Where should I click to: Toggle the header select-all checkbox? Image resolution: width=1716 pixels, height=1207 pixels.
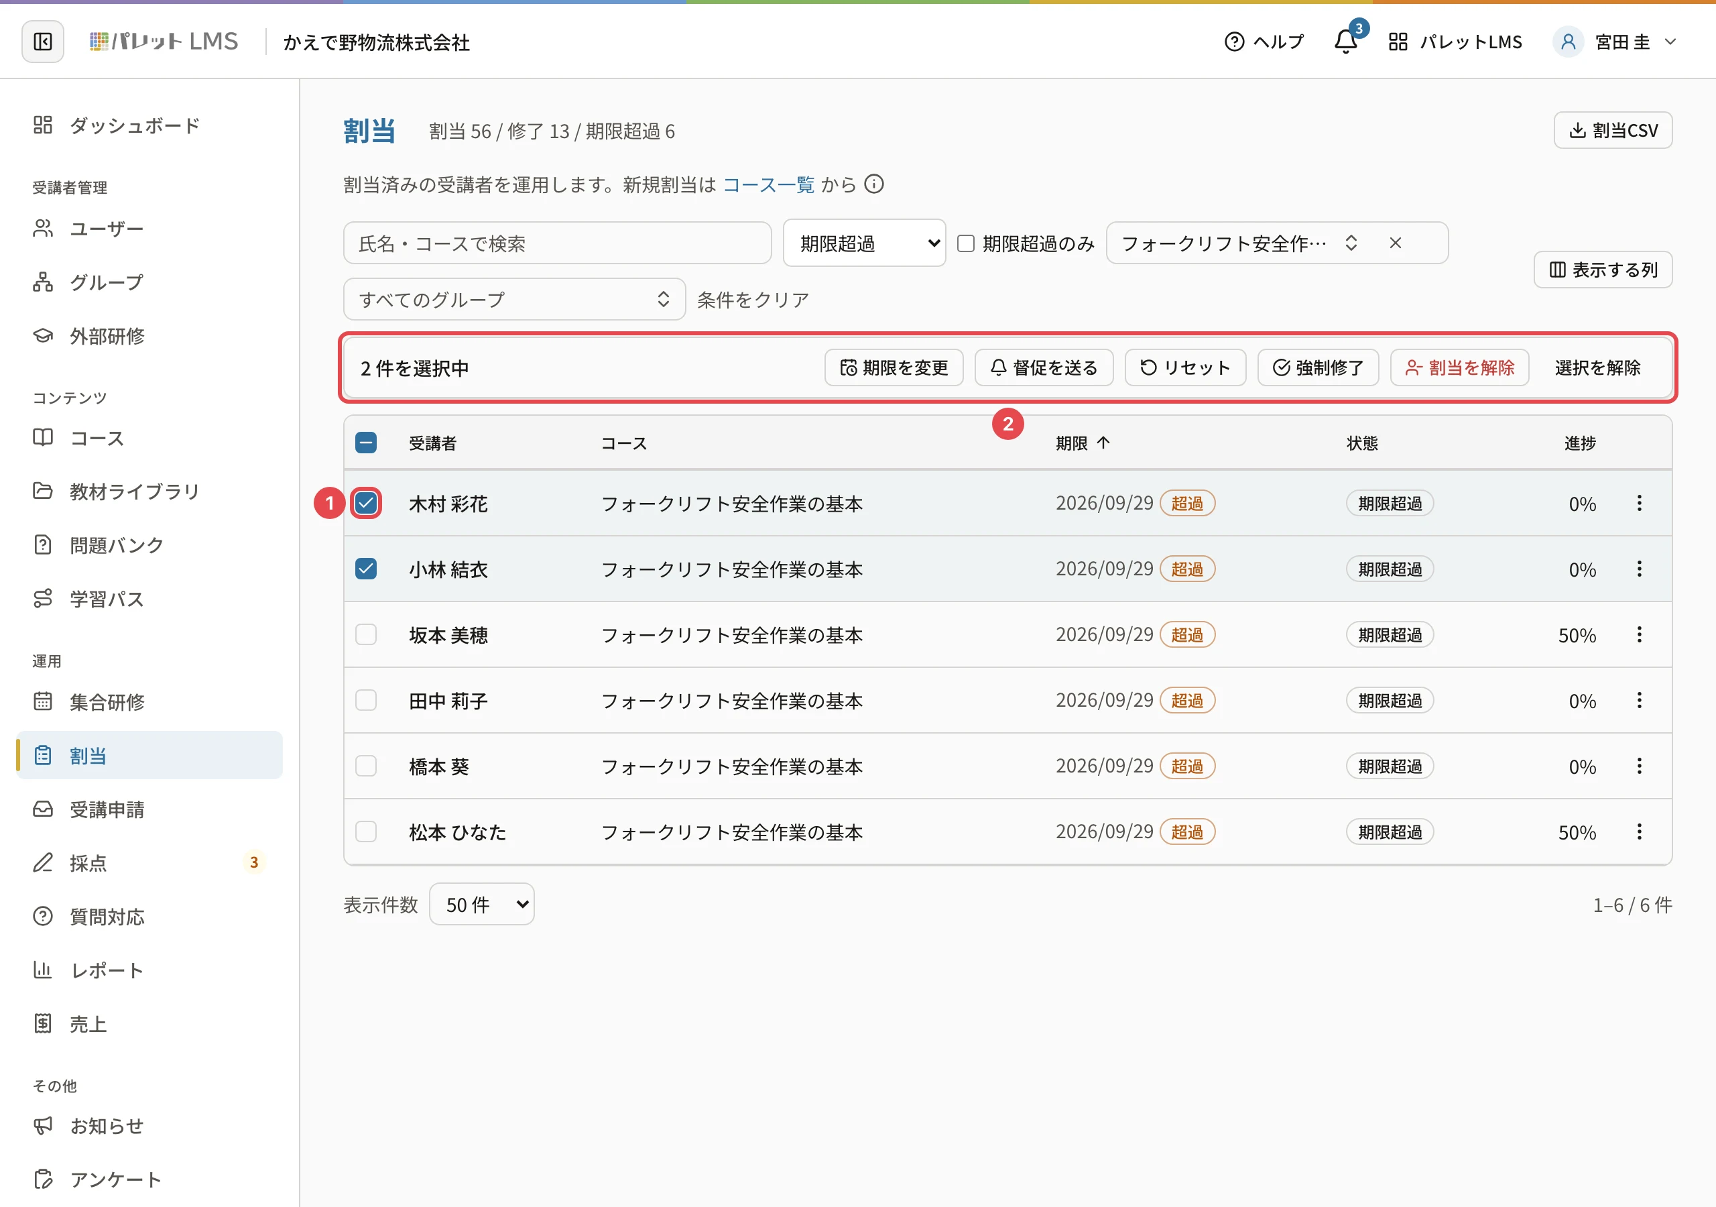(x=366, y=443)
